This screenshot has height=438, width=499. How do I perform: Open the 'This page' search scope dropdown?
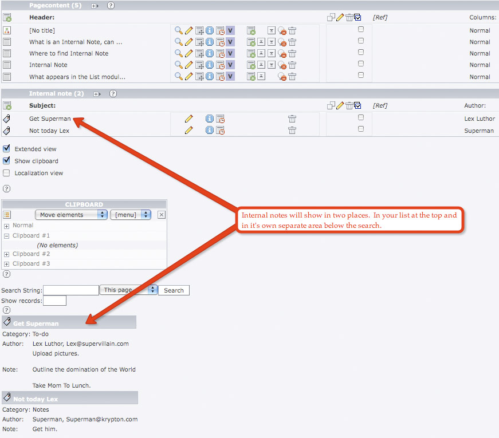point(128,290)
